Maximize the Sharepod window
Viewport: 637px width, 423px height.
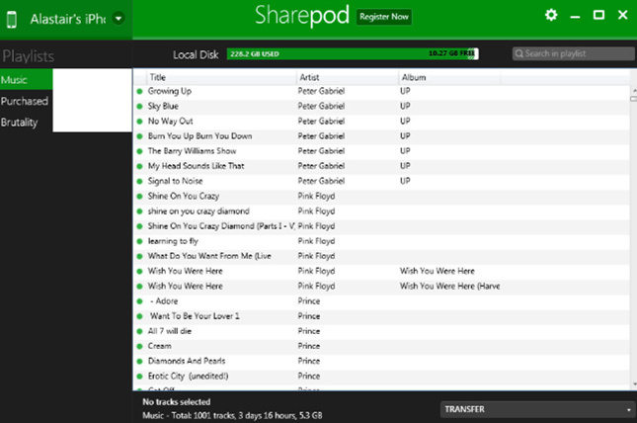click(597, 16)
